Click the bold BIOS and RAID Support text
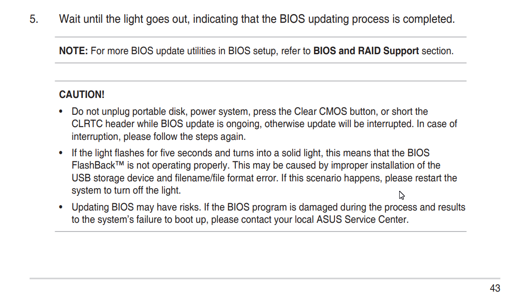Viewport: 518px width, 303px height. [x=366, y=51]
